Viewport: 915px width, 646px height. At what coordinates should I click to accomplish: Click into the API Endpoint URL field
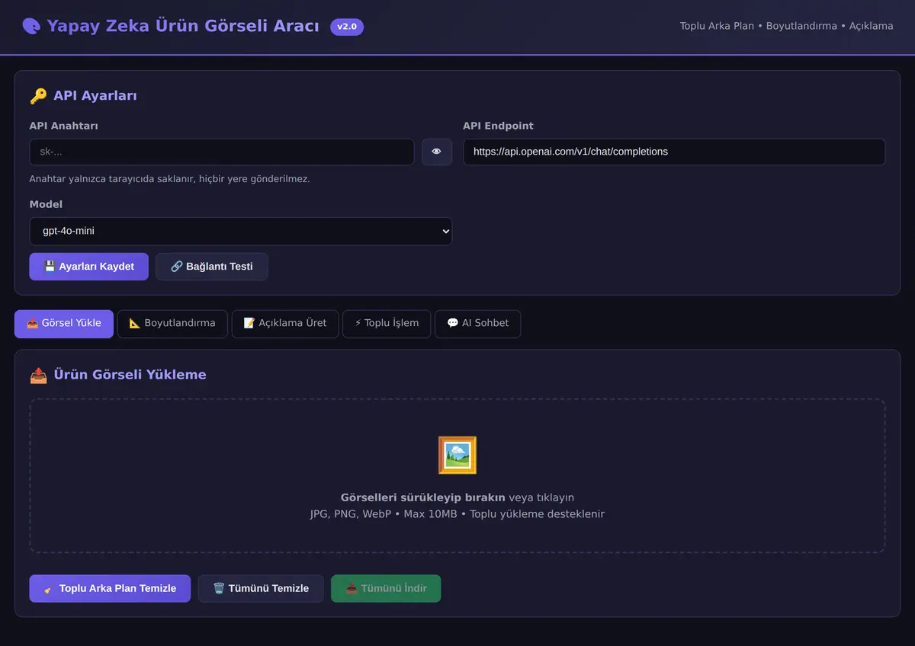point(674,152)
